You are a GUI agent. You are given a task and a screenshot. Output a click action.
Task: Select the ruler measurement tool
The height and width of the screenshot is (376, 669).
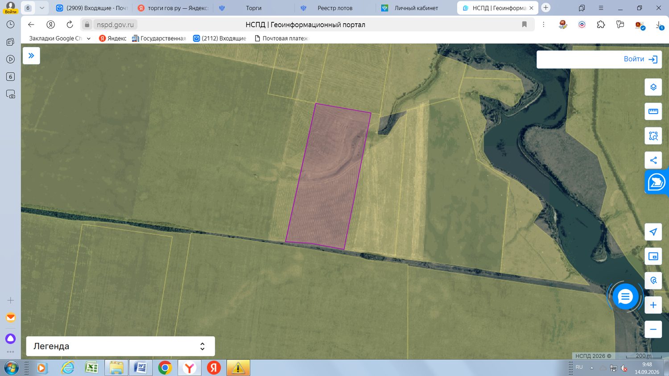coord(653,111)
